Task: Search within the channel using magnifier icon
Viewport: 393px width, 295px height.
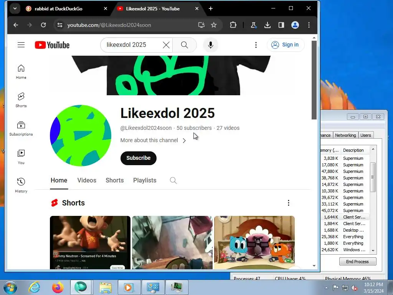Action: (173, 181)
